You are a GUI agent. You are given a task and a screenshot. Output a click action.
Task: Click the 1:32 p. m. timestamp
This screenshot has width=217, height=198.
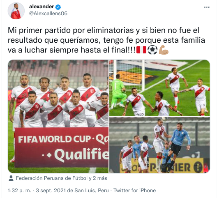(19, 191)
